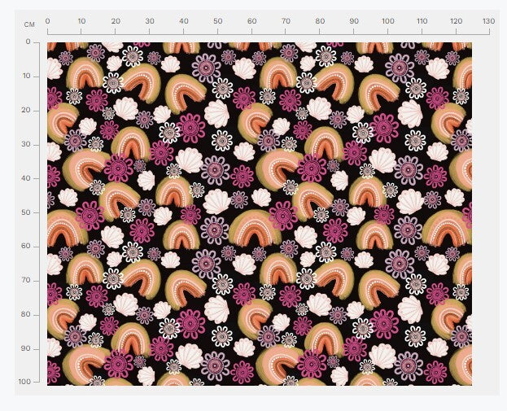Click the 50 mark on horizontal ruler

point(217,21)
